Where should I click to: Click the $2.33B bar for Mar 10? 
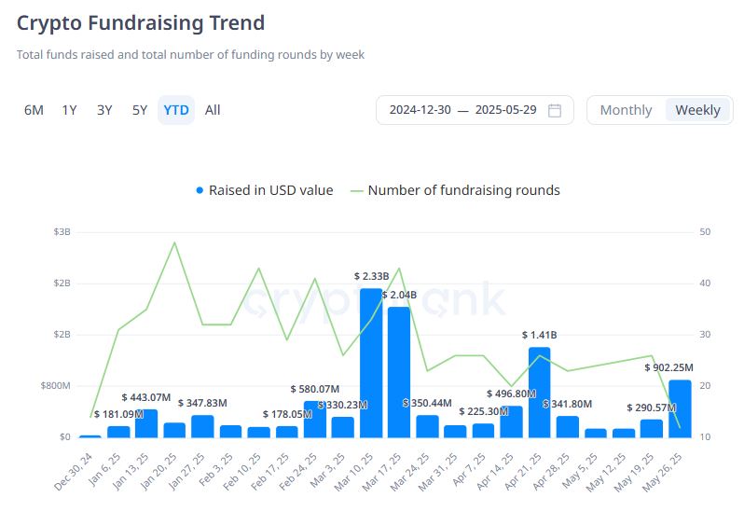pyautogui.click(x=371, y=363)
